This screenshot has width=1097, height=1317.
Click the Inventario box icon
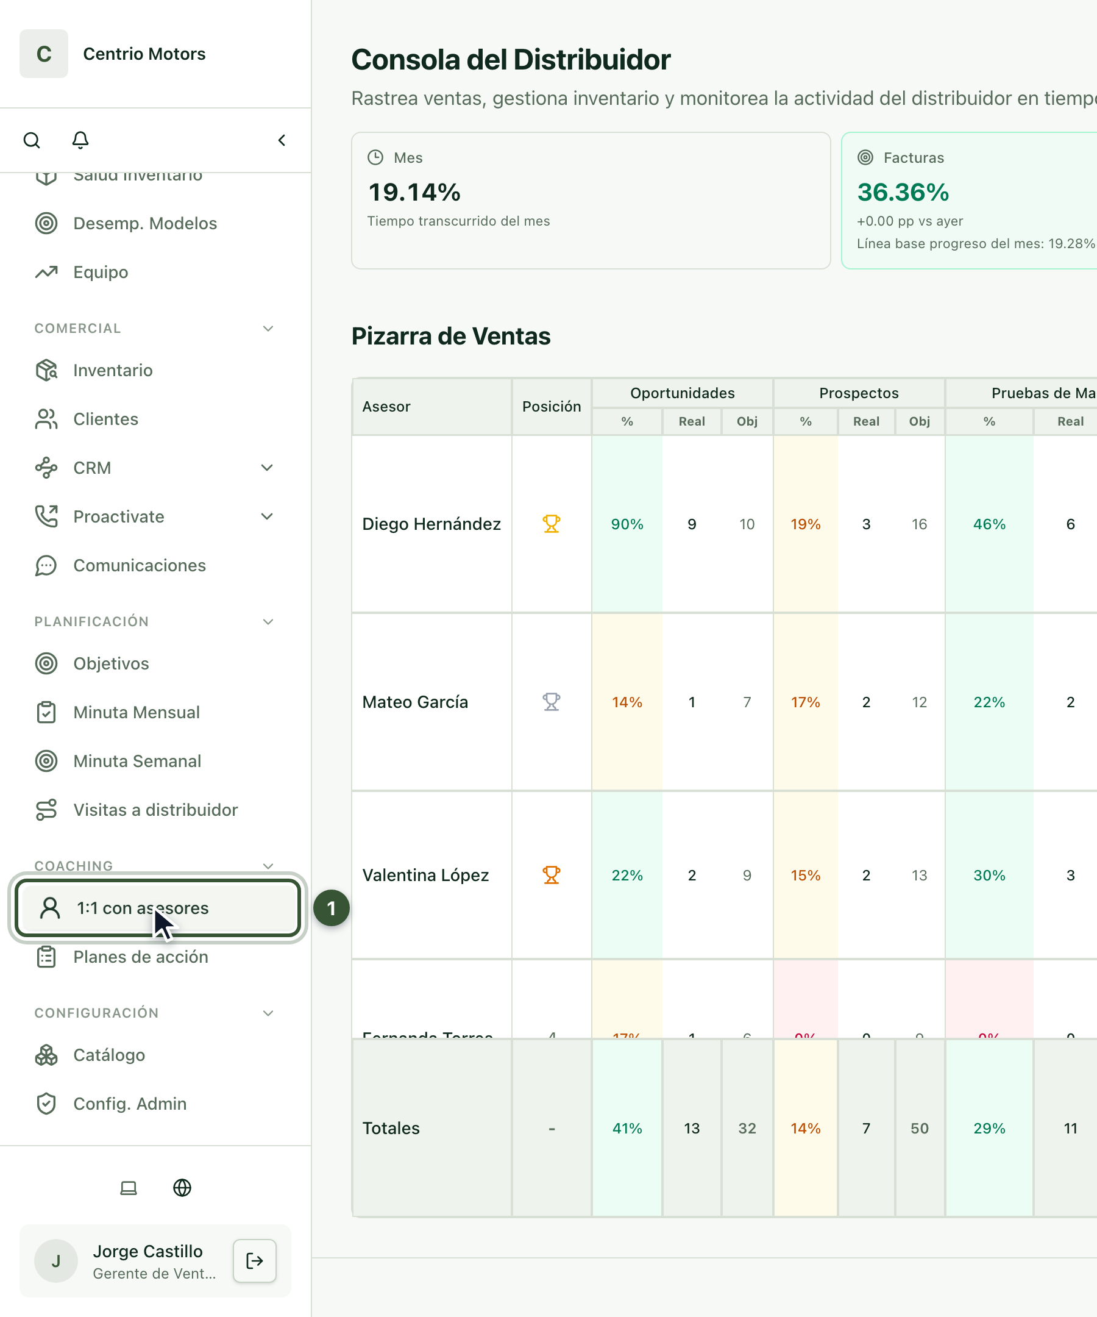click(46, 370)
